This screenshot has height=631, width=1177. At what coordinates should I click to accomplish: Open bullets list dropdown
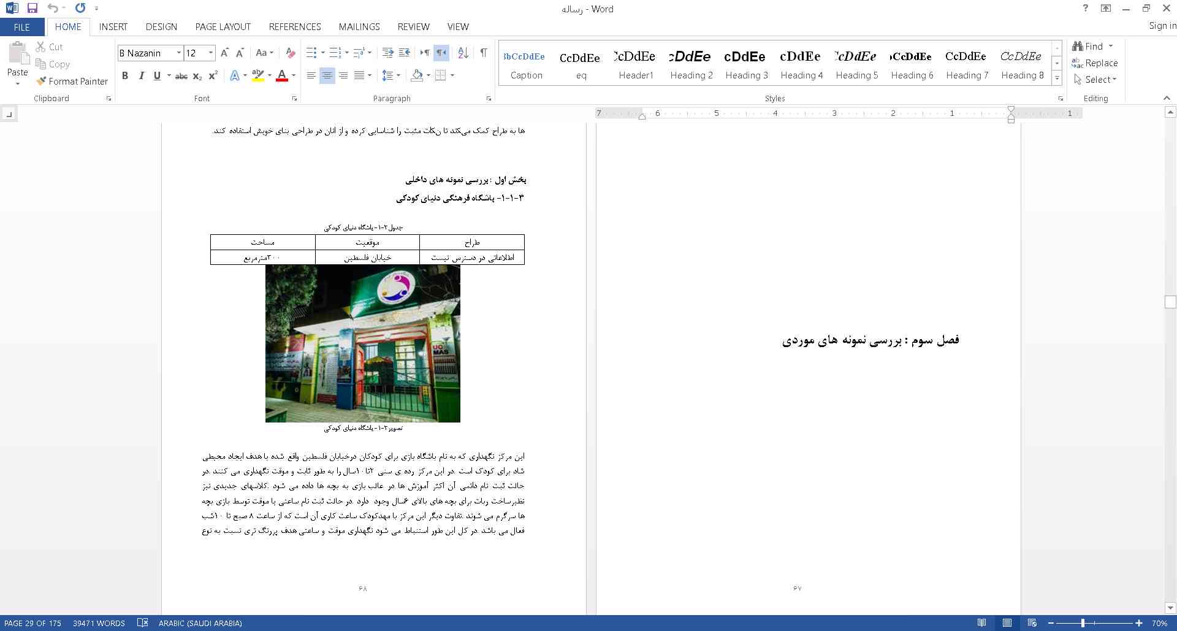tap(323, 53)
